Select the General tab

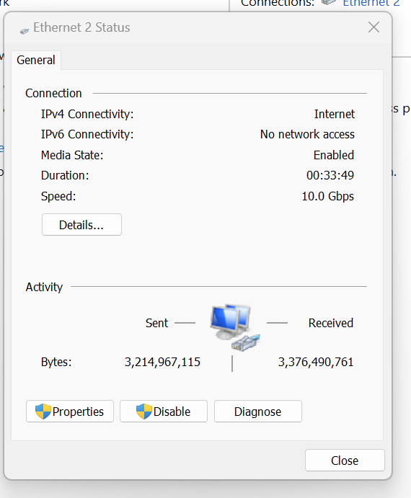[x=36, y=60]
